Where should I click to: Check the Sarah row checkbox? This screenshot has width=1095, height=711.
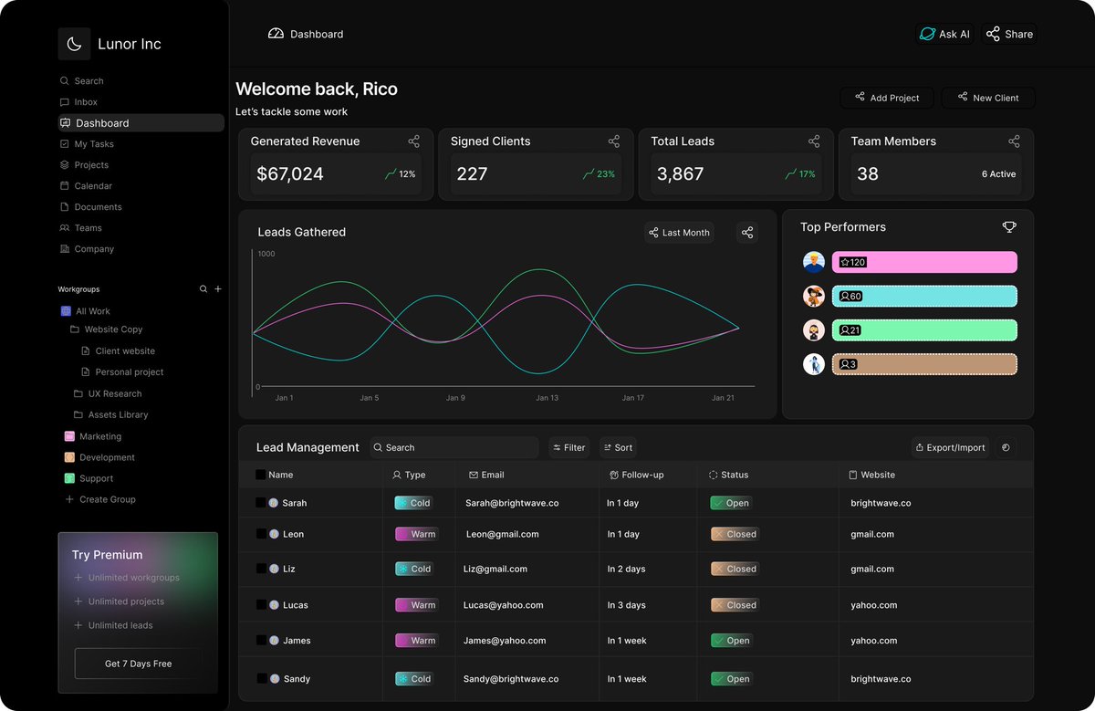[x=261, y=503]
